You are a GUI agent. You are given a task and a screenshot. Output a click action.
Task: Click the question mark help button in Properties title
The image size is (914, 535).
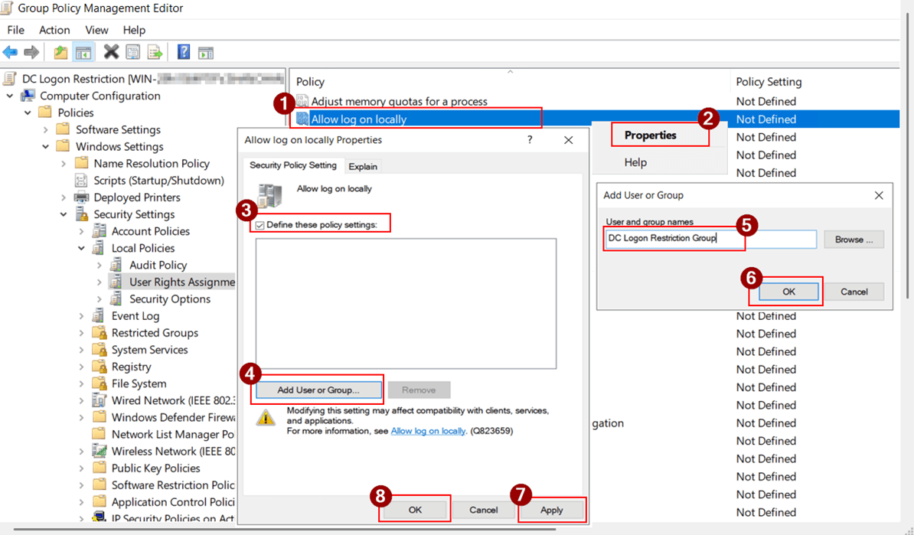click(529, 140)
